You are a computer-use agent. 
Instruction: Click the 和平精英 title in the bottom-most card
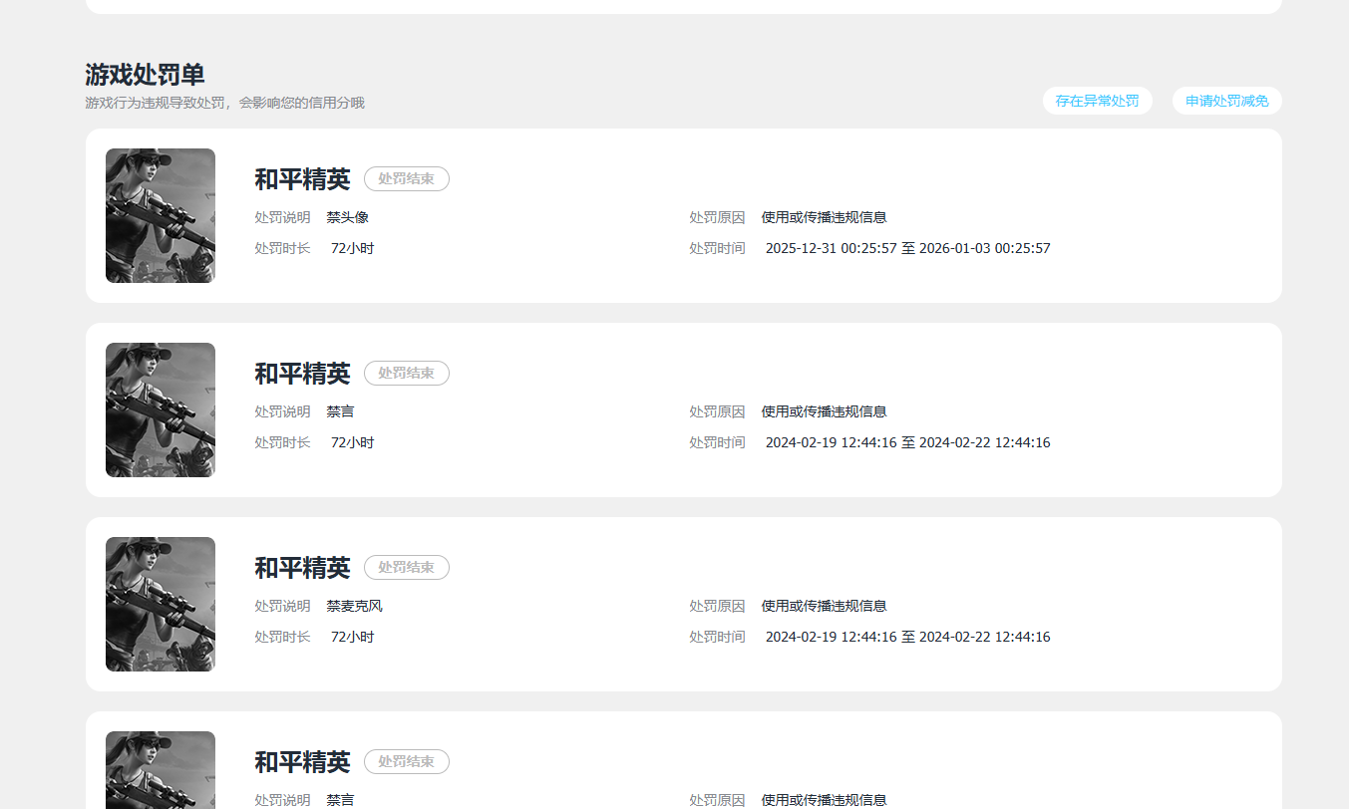[302, 762]
